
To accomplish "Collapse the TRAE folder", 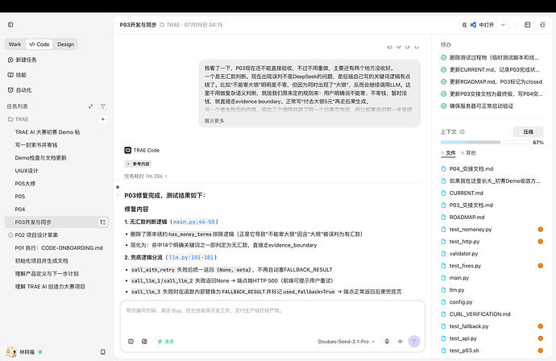I will [18, 119].
